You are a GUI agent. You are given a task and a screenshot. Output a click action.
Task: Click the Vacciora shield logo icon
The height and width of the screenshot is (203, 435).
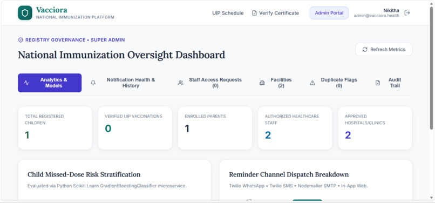coord(25,13)
